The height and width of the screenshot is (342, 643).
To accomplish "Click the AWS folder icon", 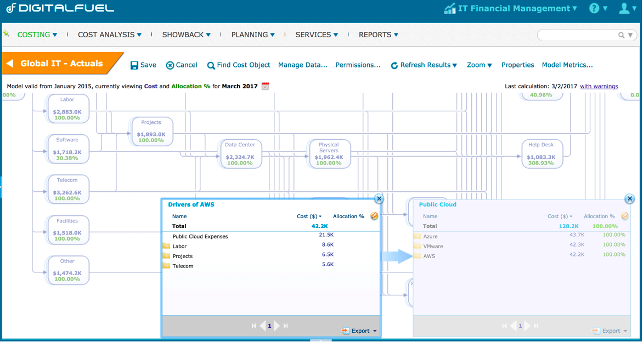I will point(417,255).
